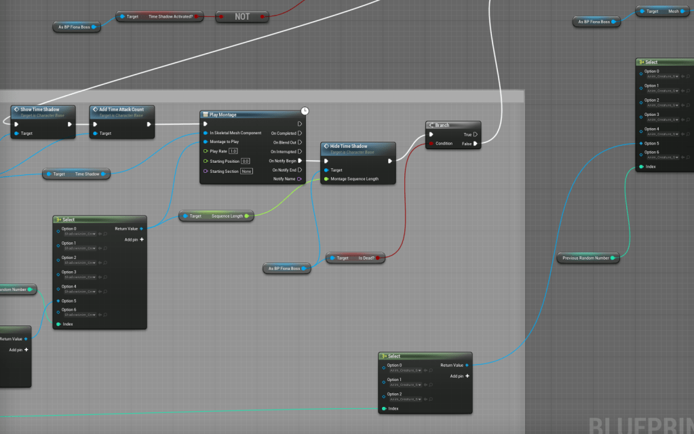Image resolution: width=694 pixels, height=434 pixels.
Task: Click the On Completed execution pin
Action: (301, 134)
